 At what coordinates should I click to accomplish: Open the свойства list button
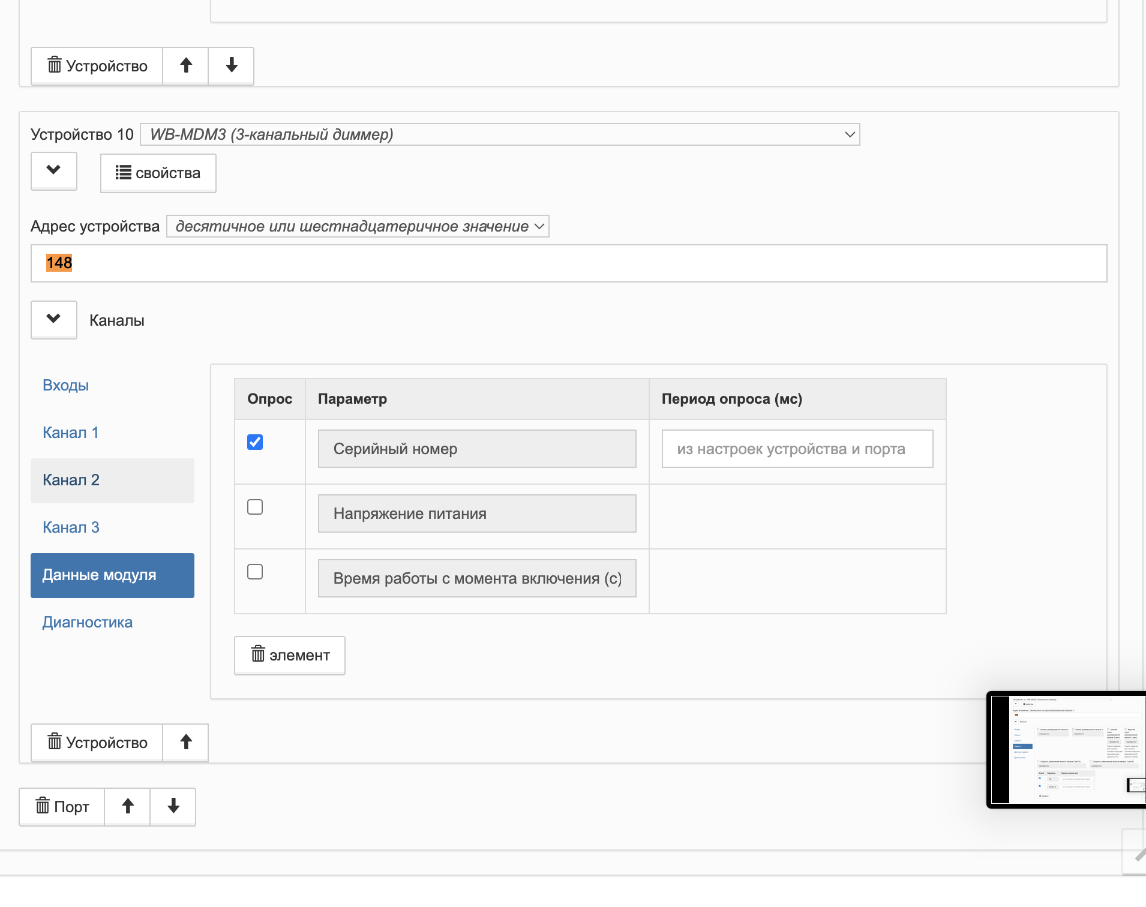[158, 173]
